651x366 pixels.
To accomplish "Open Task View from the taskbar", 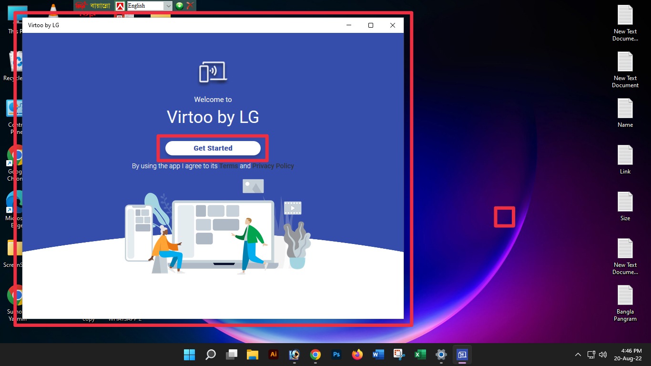I will pos(232,355).
